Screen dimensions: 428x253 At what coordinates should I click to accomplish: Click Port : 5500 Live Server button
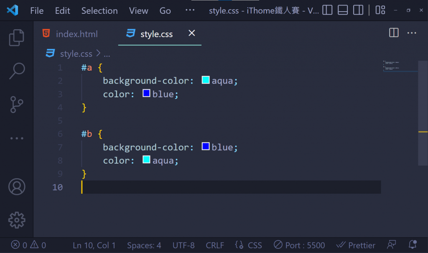299,245
